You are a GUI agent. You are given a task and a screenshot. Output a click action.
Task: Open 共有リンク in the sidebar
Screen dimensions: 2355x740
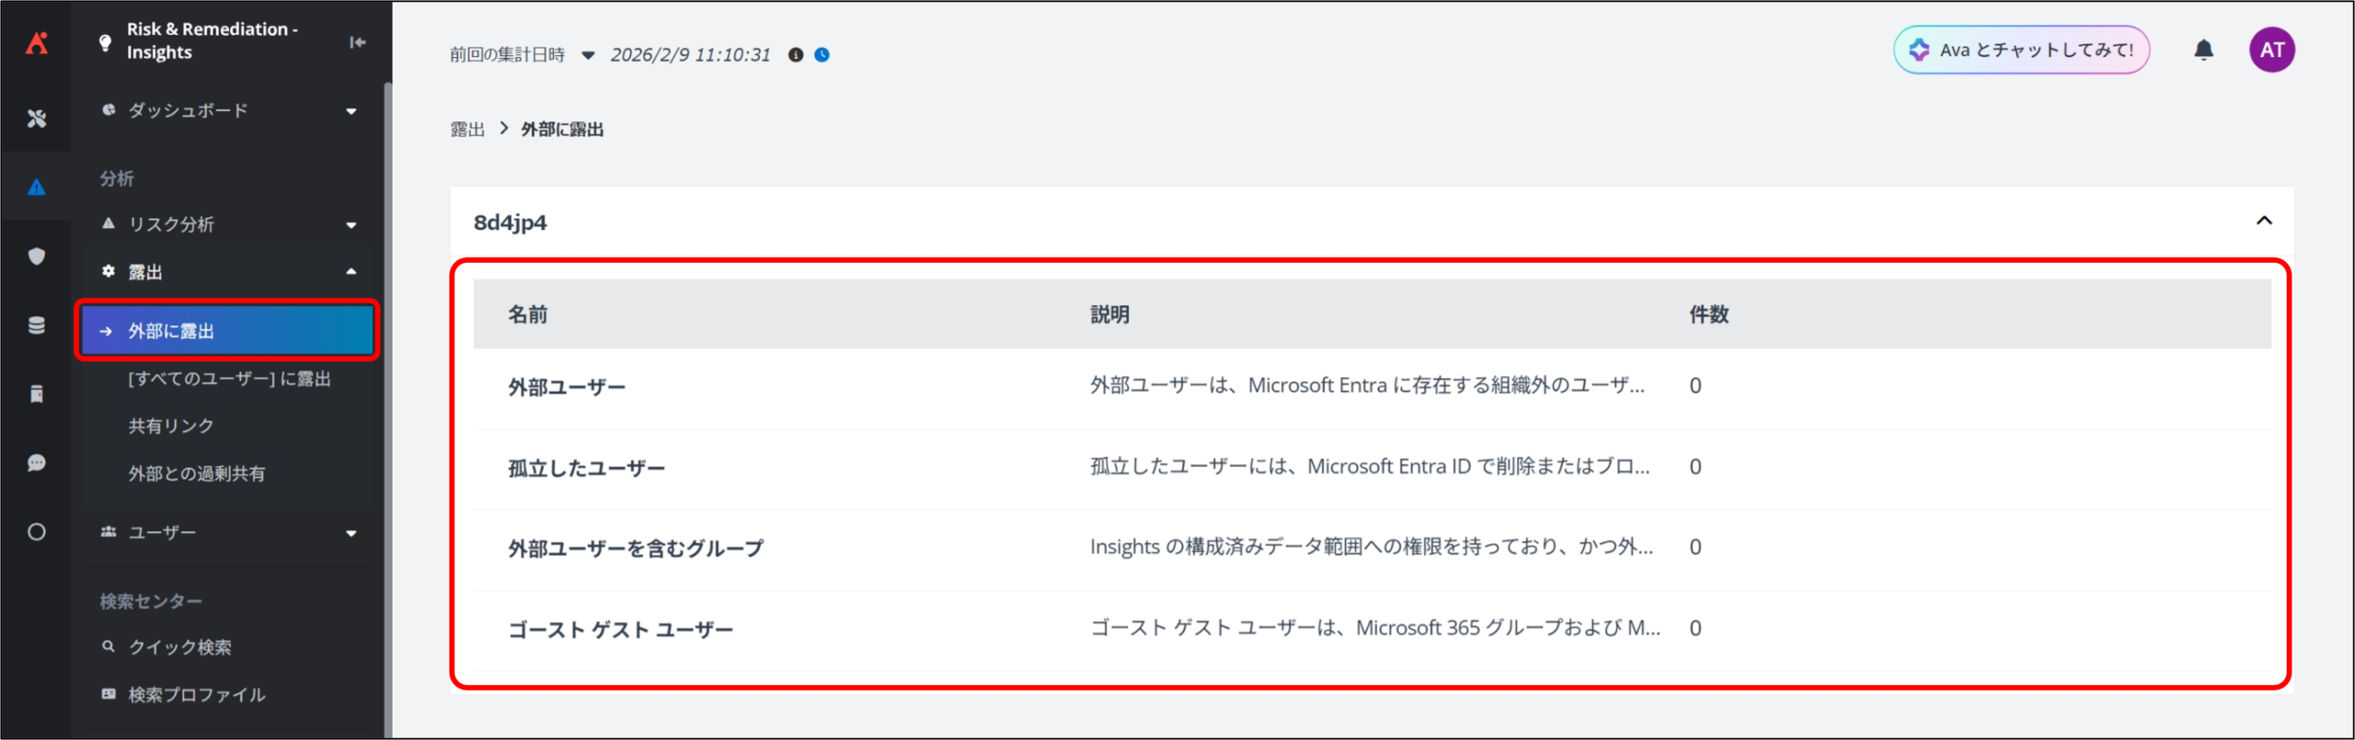click(171, 427)
